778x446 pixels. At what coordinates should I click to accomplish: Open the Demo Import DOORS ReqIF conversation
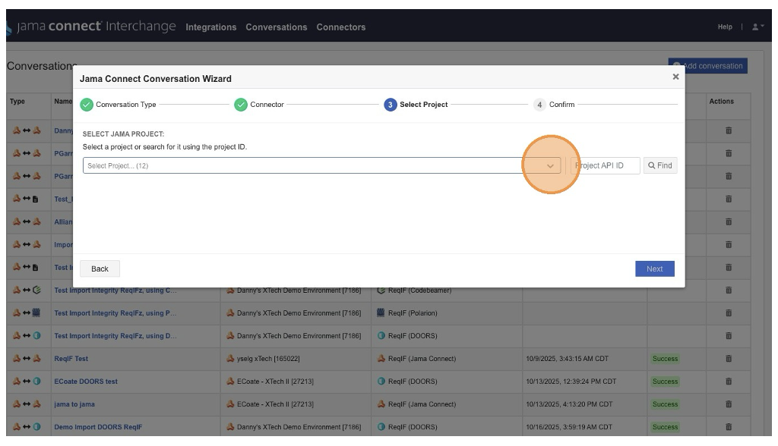pyautogui.click(x=98, y=427)
